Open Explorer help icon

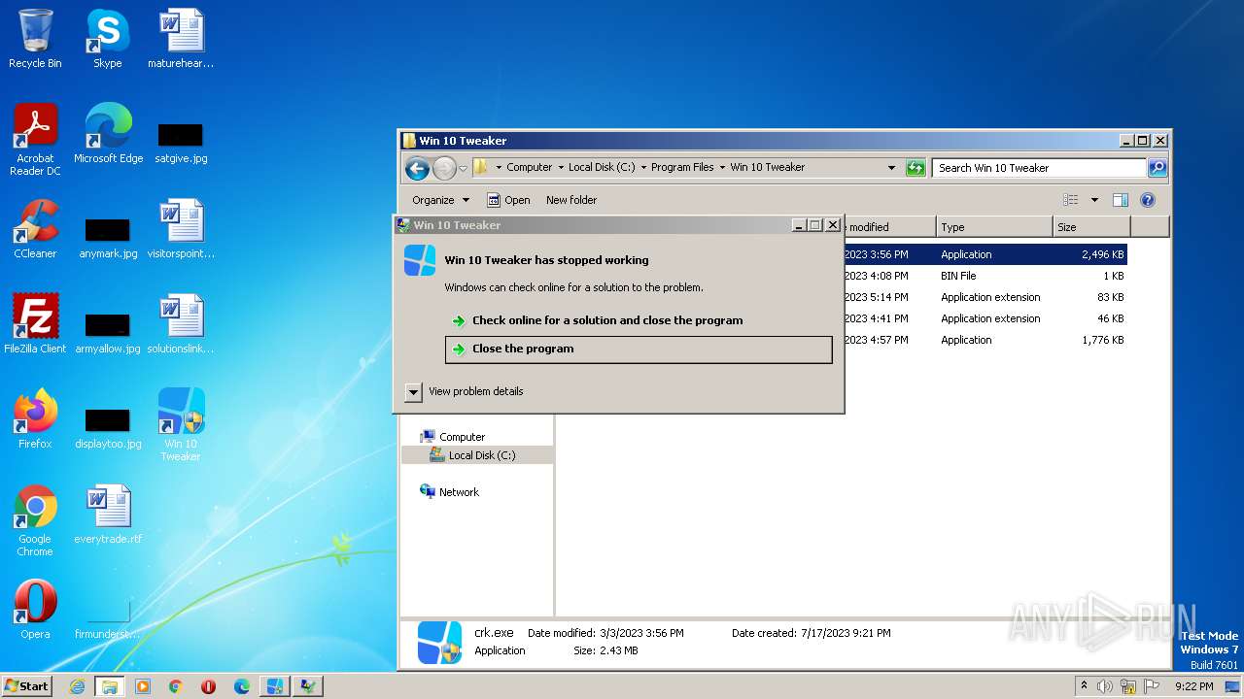[1147, 200]
